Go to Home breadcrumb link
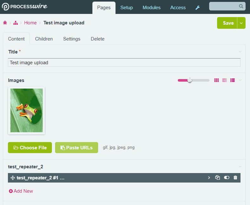Image resolution: width=250 pixels, height=205 pixels. 30,23
